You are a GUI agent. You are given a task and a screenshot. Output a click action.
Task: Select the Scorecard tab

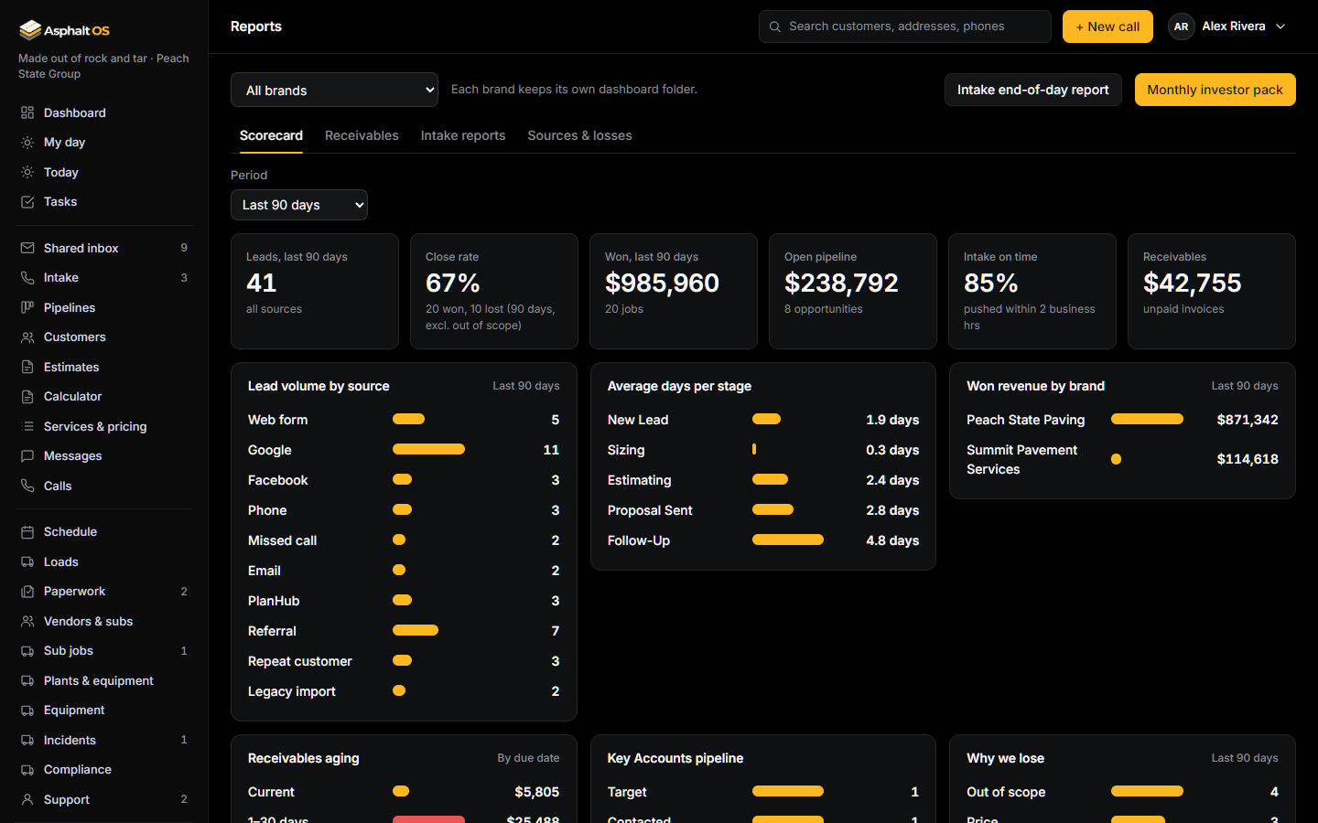[x=271, y=135]
